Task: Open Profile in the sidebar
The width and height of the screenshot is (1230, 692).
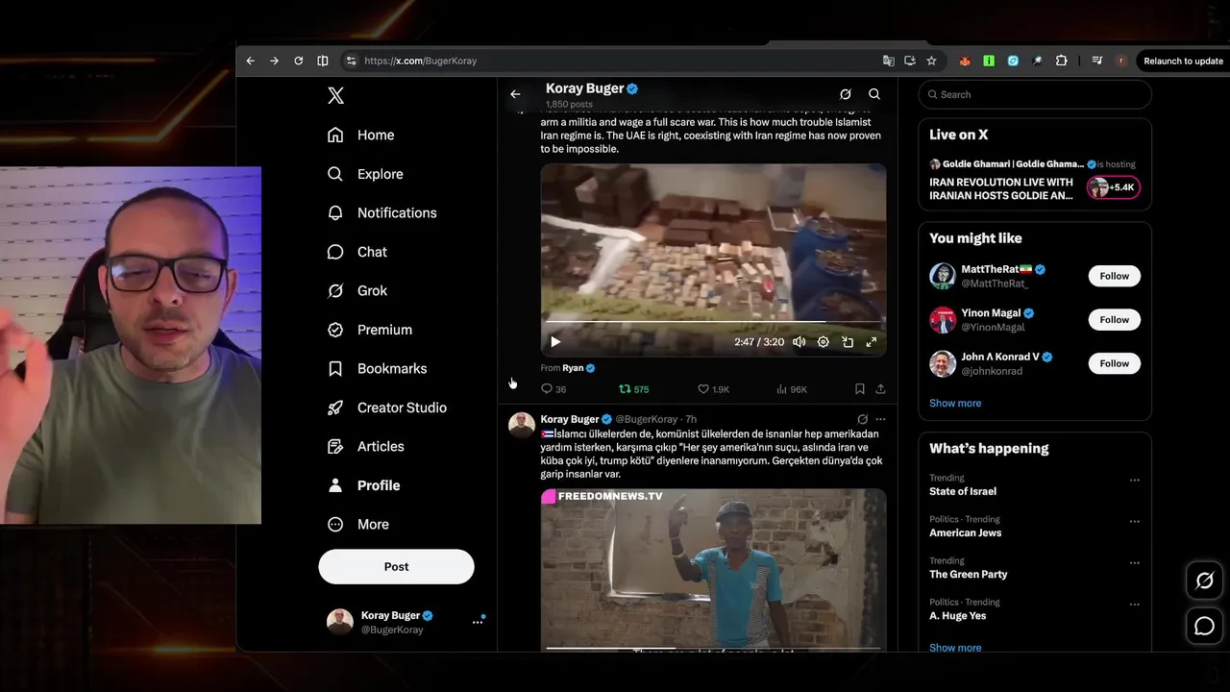Action: [x=364, y=485]
